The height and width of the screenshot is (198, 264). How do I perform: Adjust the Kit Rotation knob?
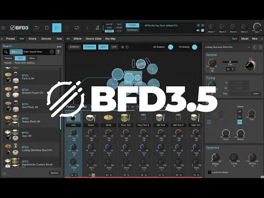click(x=170, y=47)
